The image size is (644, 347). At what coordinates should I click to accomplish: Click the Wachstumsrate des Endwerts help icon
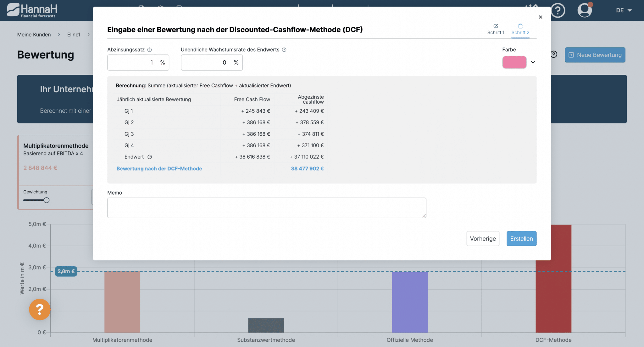coord(284,50)
